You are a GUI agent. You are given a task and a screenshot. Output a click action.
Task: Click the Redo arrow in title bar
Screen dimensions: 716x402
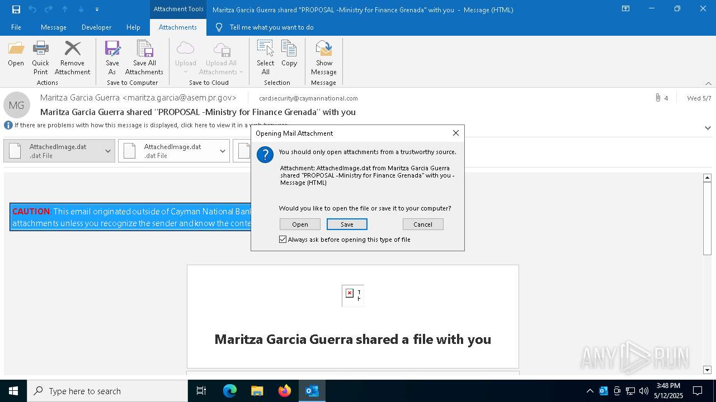pyautogui.click(x=49, y=9)
